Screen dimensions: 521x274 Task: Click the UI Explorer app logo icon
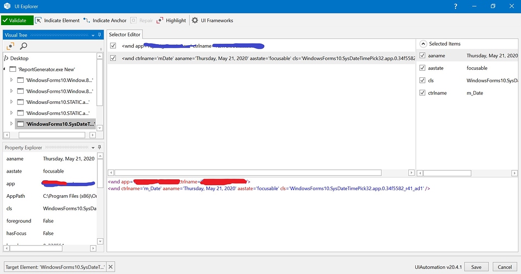click(x=7, y=7)
